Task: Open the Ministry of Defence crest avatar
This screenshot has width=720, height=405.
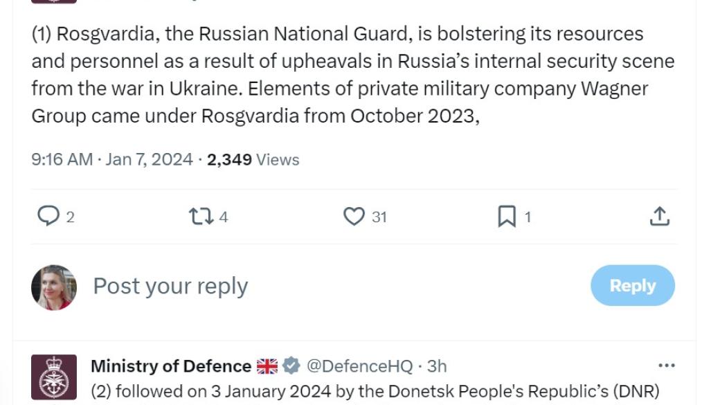Action: pyautogui.click(x=53, y=377)
